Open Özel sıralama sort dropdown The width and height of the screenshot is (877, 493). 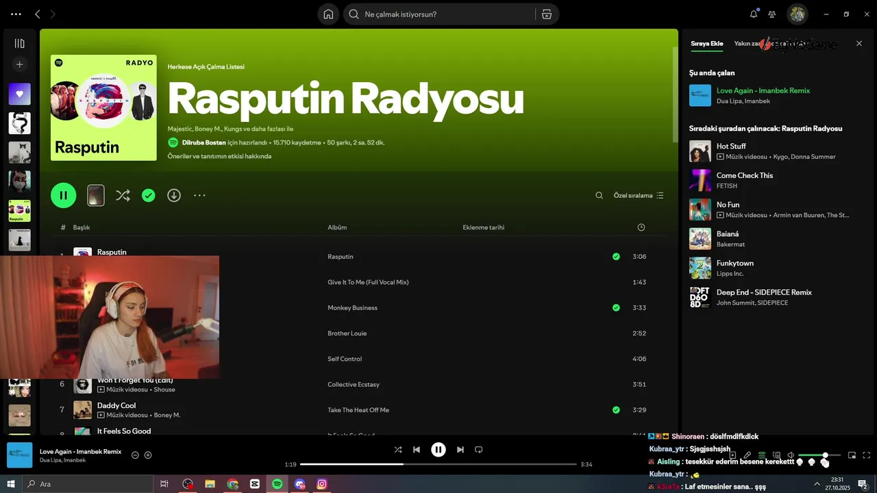(x=639, y=195)
